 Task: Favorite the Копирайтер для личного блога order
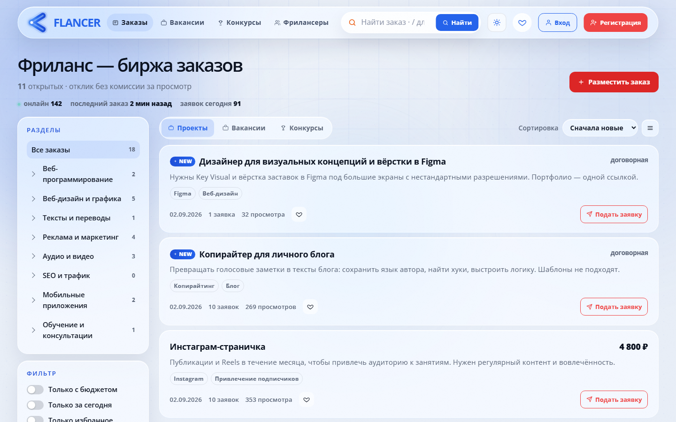[310, 307]
